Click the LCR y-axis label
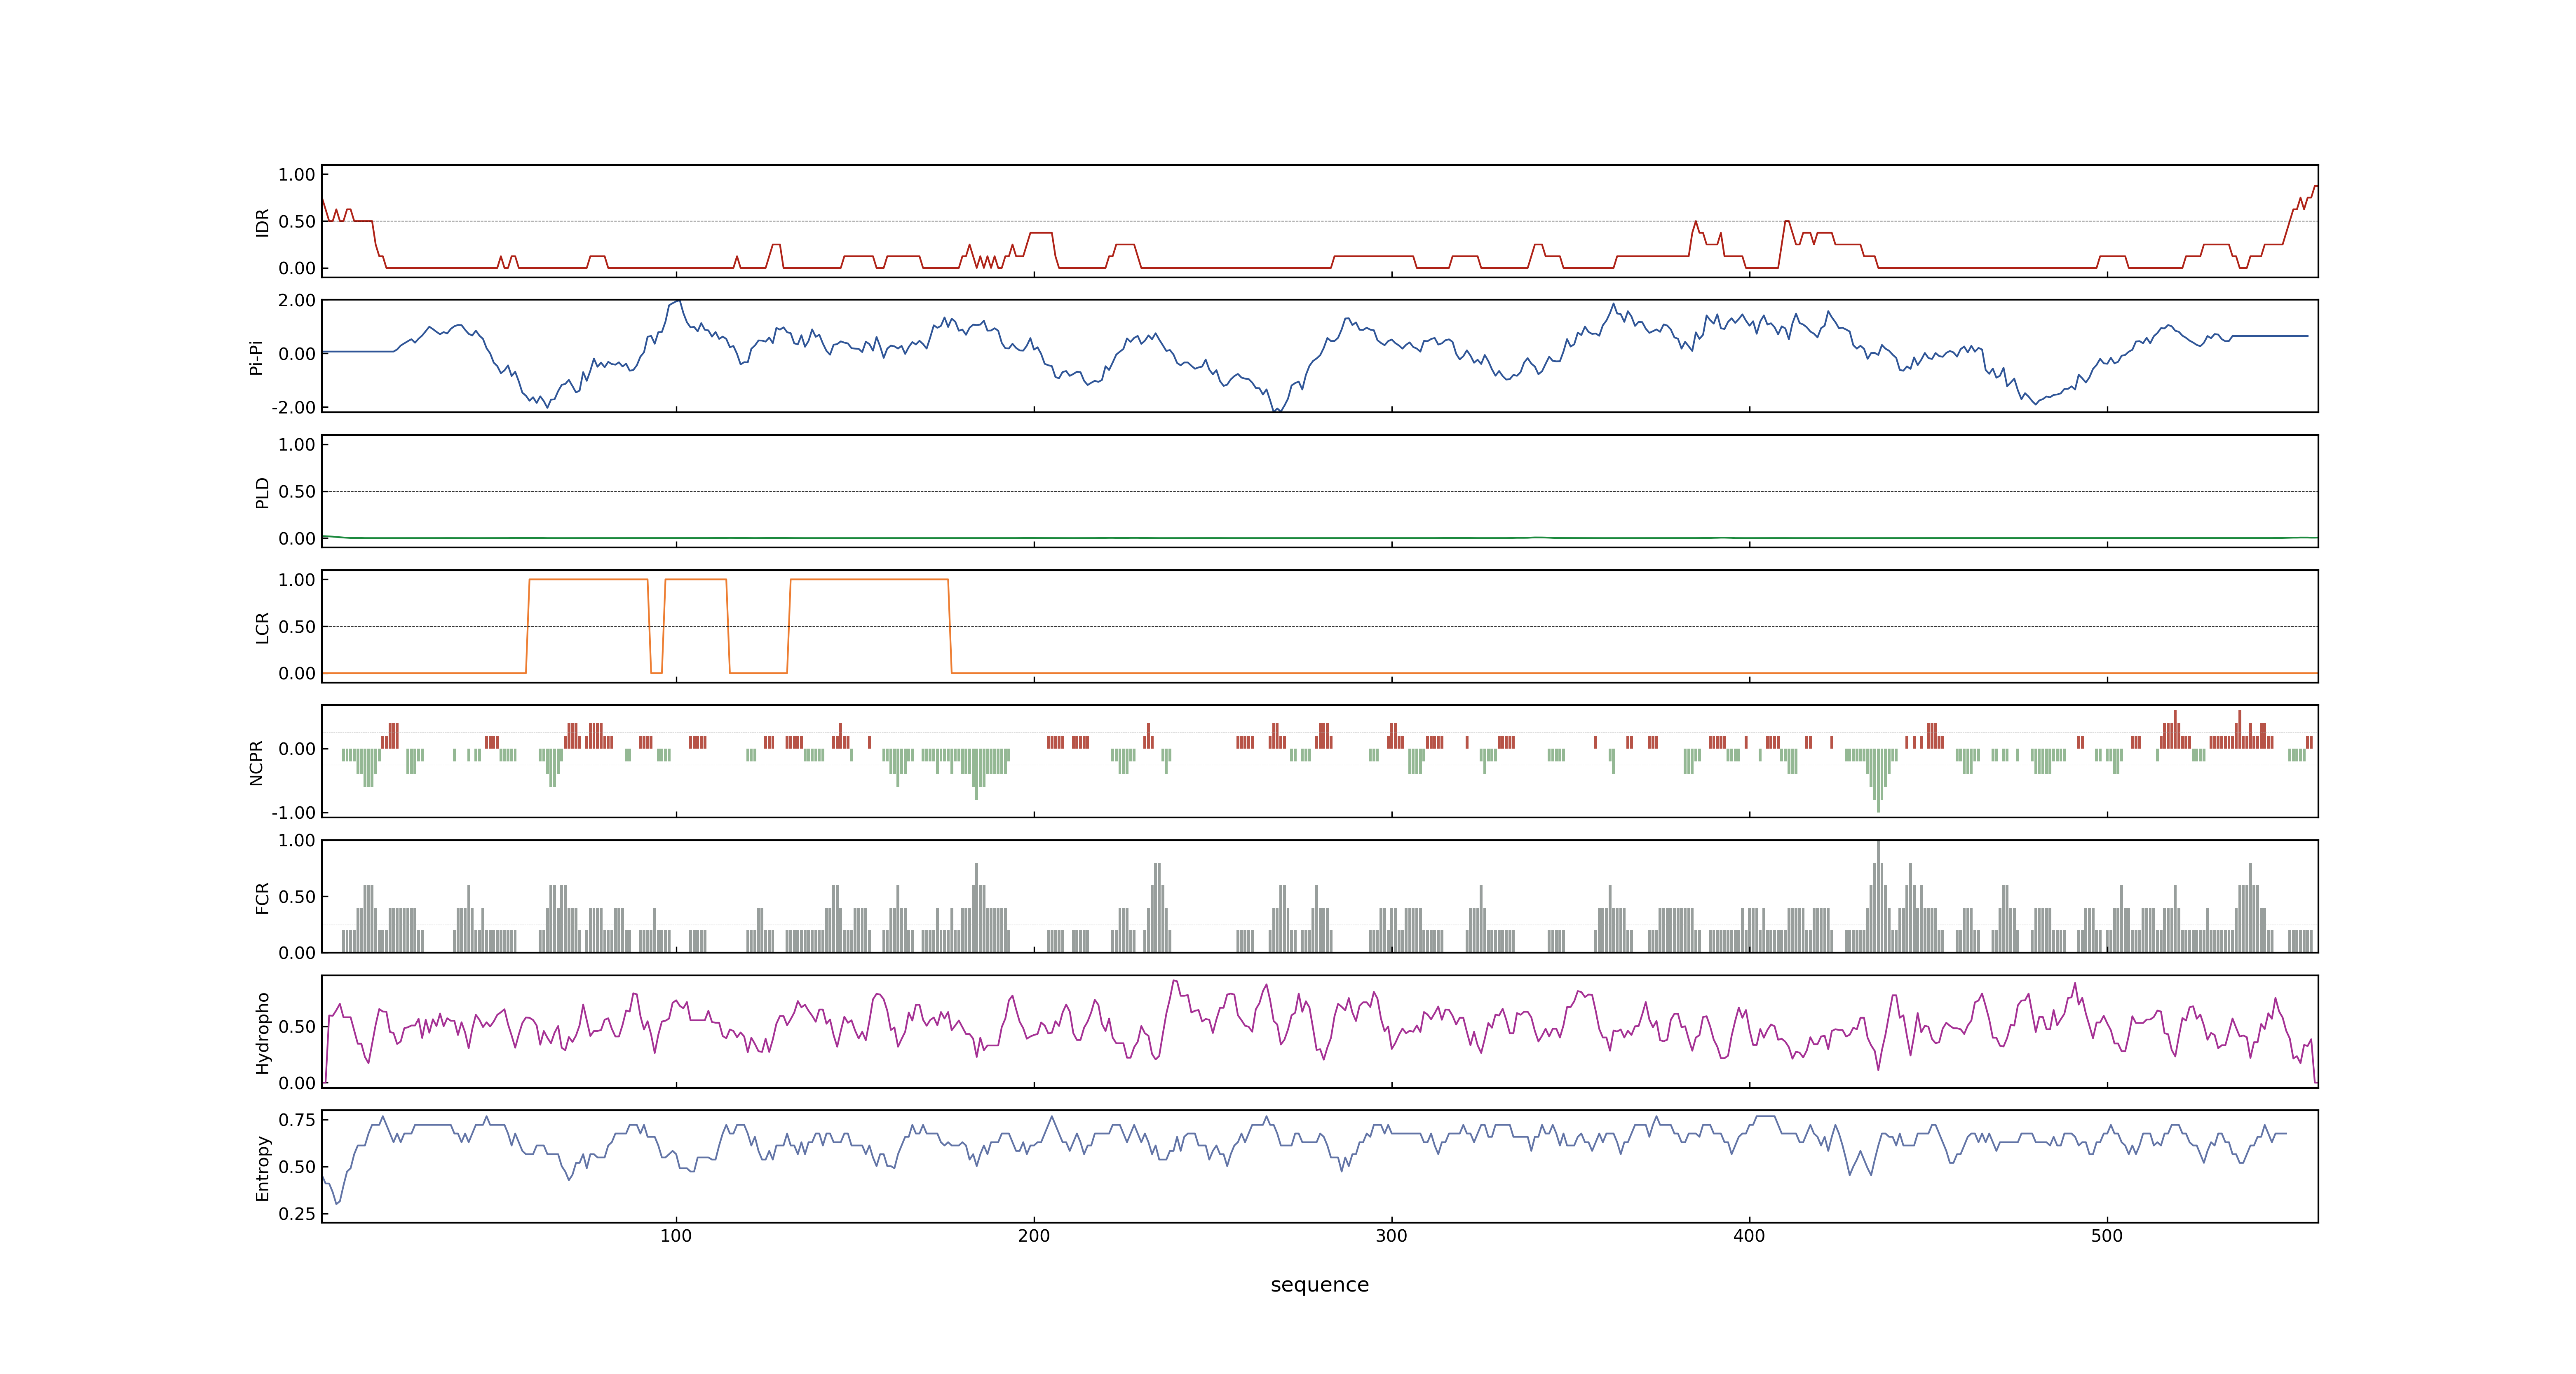Screen dimensions: 2576x1374 coord(262,627)
